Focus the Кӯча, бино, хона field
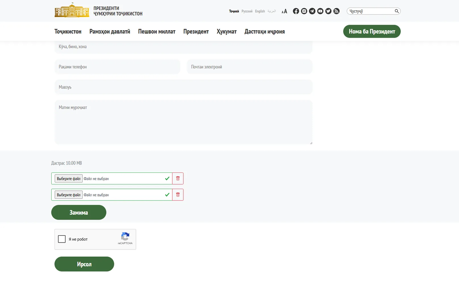The width and height of the screenshot is (459, 292). point(183,47)
